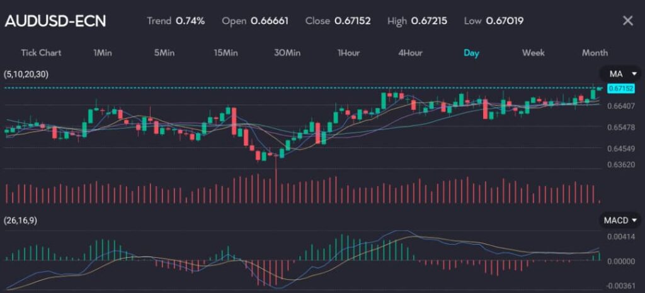Click the MA parameters (5,10,20,30) label
645x293 pixels.
click(x=26, y=74)
